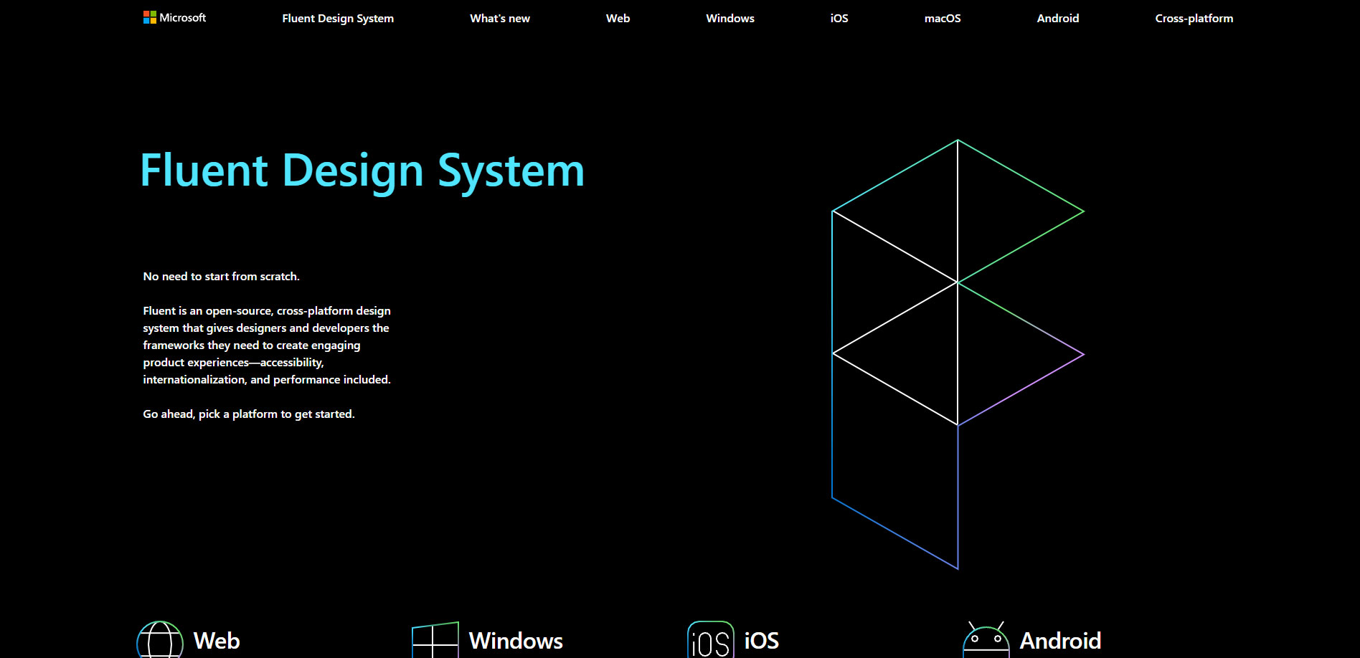Image resolution: width=1360 pixels, height=658 pixels.
Task: Click the Fluent geometric F logo graphic
Action: (x=958, y=354)
